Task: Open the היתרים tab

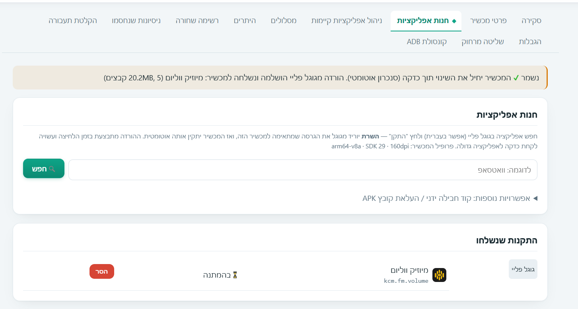Action: pyautogui.click(x=245, y=21)
